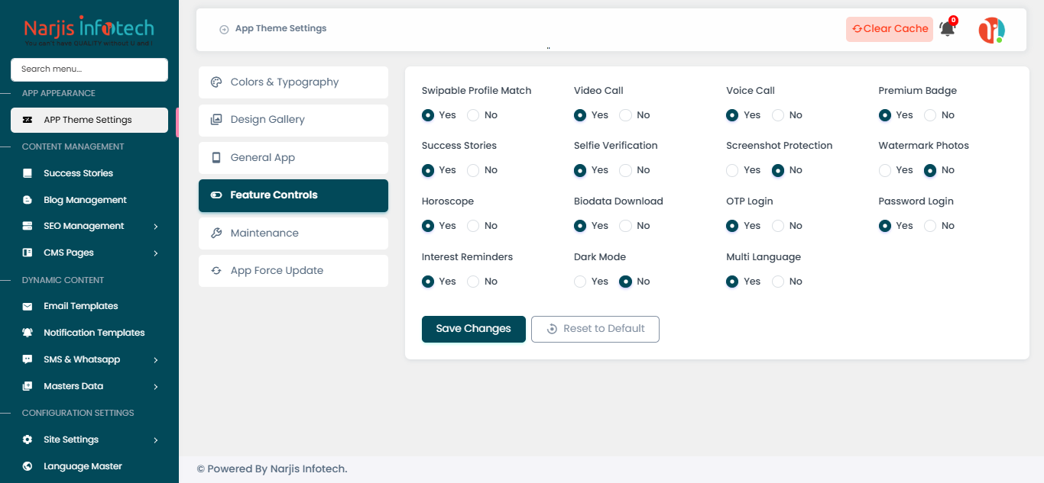
Task: Expand the Site Settings chevron
Action: coord(156,440)
